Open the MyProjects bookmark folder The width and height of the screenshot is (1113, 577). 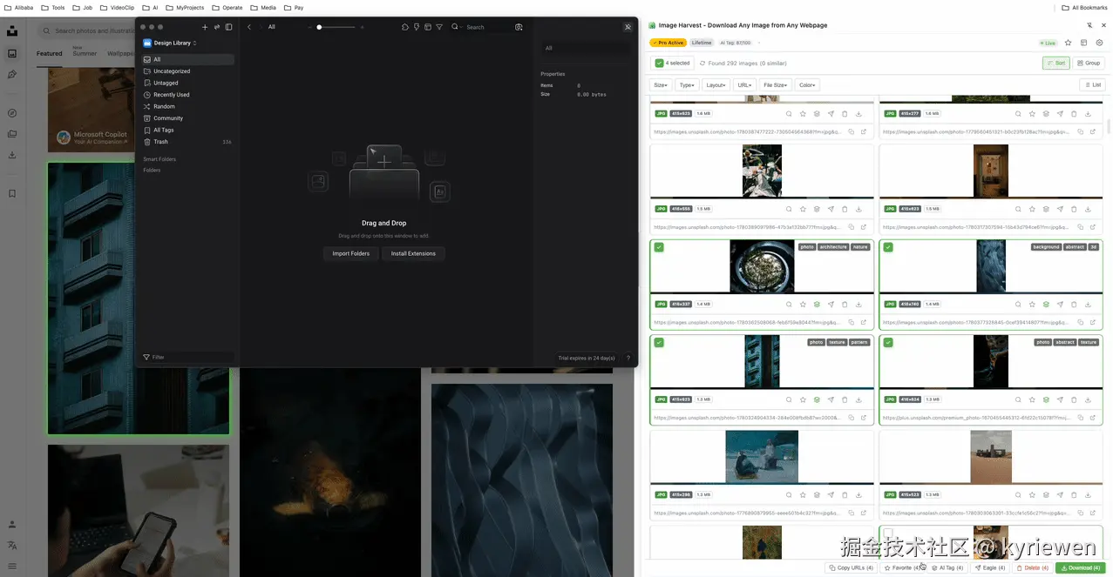point(184,7)
